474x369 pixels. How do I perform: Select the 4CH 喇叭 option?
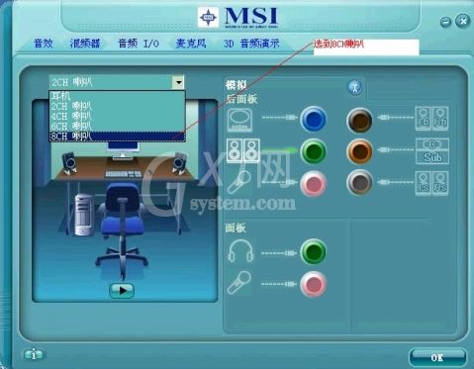click(x=117, y=116)
